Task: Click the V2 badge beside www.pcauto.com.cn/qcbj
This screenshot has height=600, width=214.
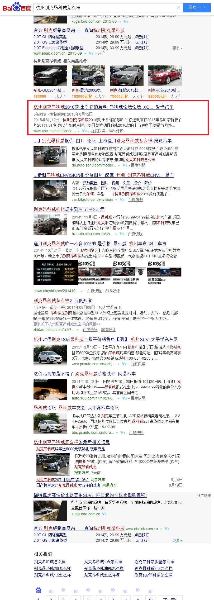Action: tap(124, 364)
